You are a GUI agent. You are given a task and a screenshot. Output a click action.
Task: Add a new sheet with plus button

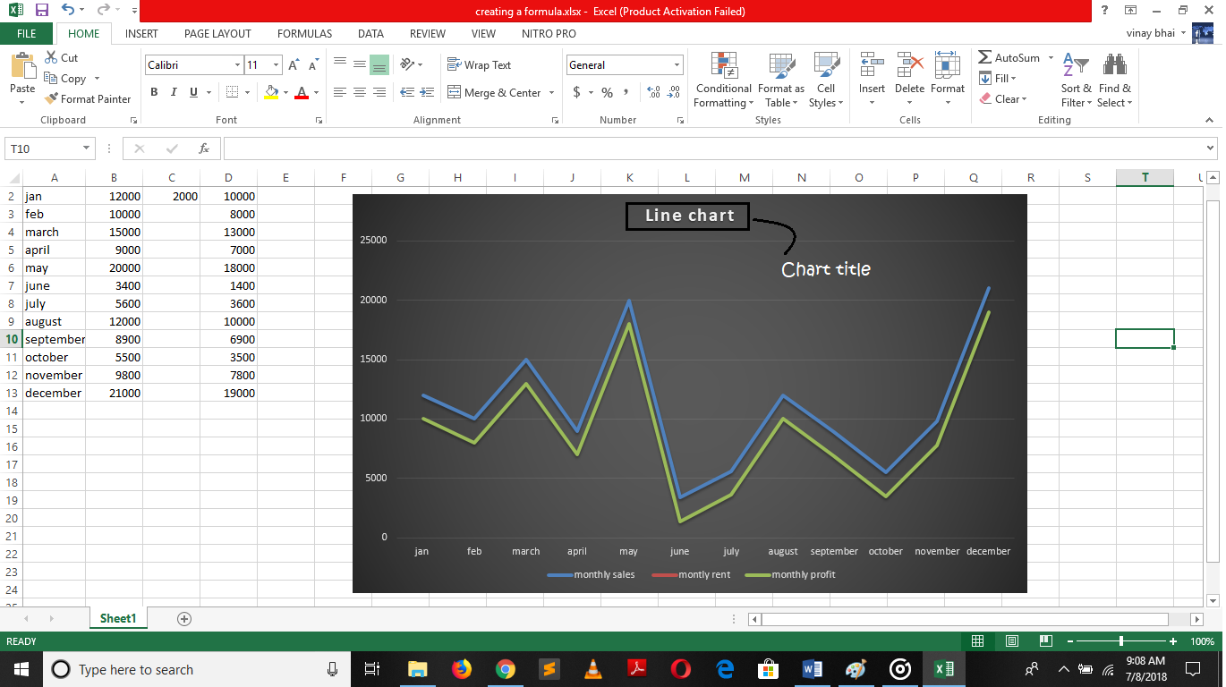[184, 618]
